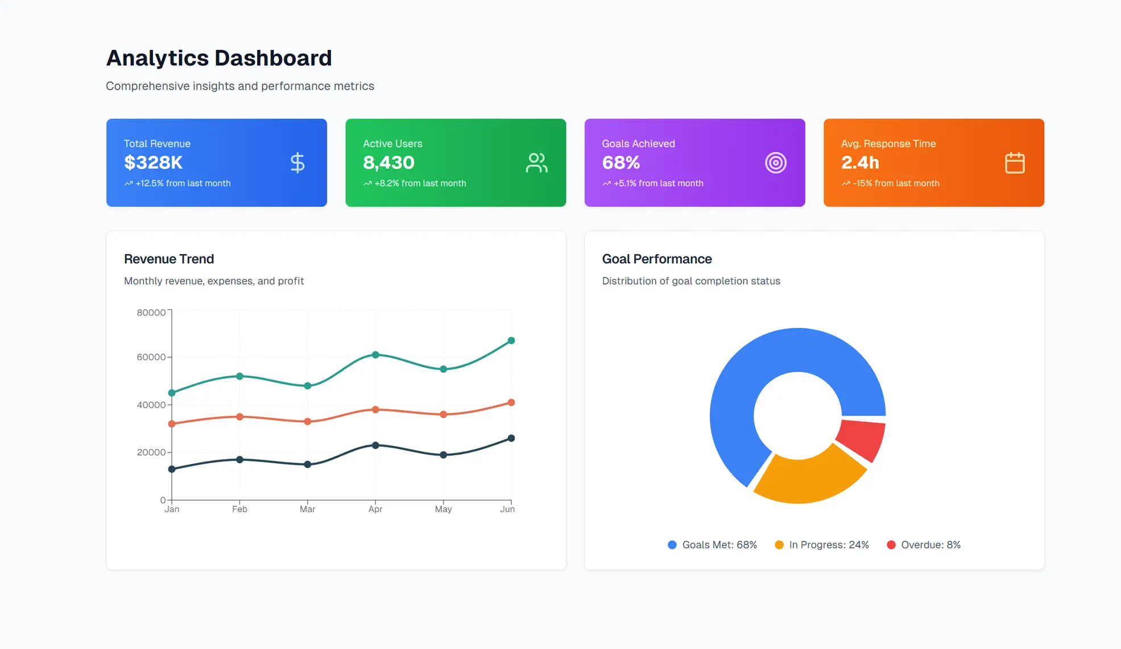Click the trend arrow next to +12.5%

coord(128,183)
